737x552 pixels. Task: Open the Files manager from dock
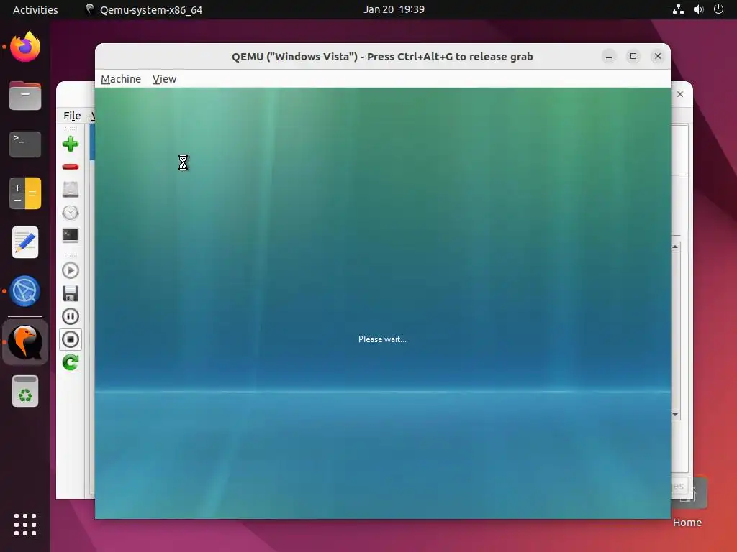click(x=25, y=96)
